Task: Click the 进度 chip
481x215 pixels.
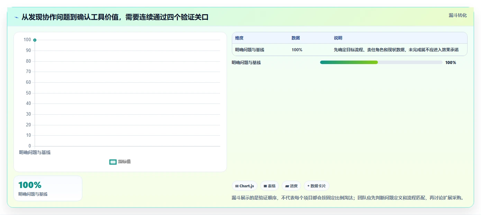Action: (291, 186)
